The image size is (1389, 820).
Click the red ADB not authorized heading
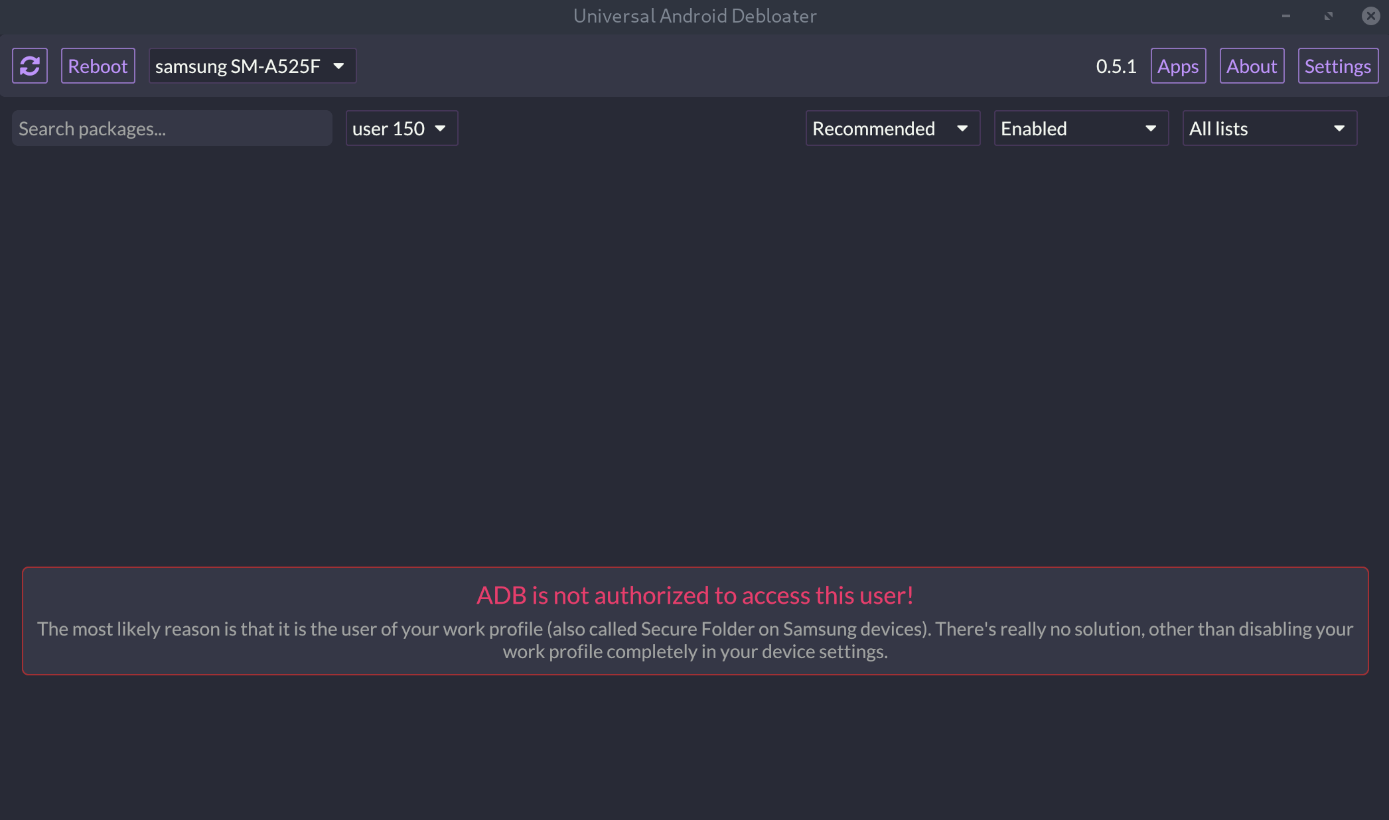695,595
